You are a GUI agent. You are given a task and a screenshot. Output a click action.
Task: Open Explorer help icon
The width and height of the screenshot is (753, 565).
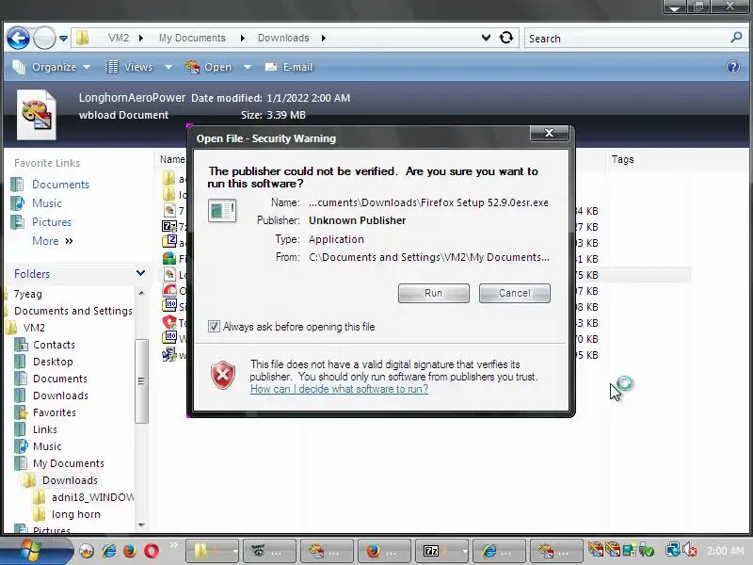click(x=733, y=67)
